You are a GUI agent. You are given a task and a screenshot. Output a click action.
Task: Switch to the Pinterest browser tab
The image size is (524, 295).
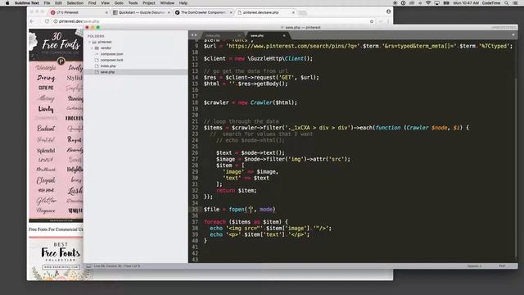point(79,12)
